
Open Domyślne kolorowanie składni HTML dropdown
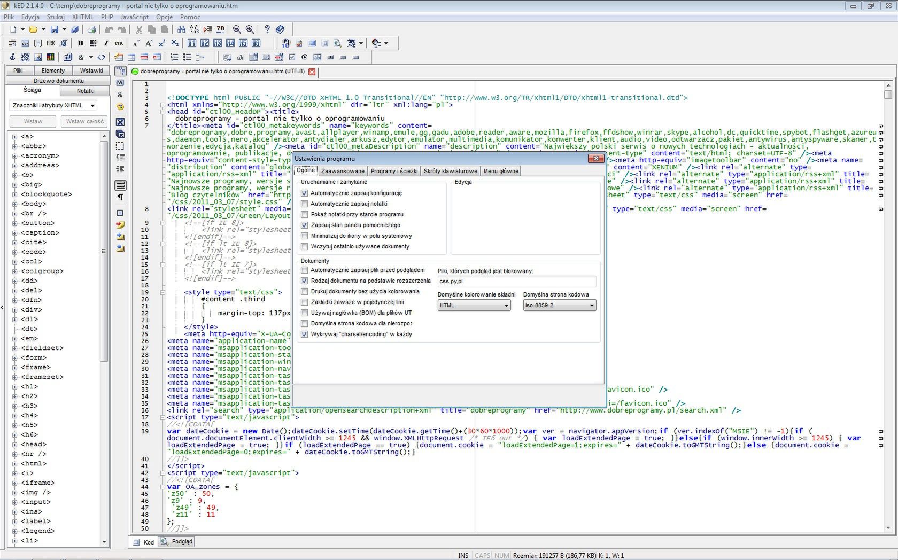pyautogui.click(x=474, y=306)
